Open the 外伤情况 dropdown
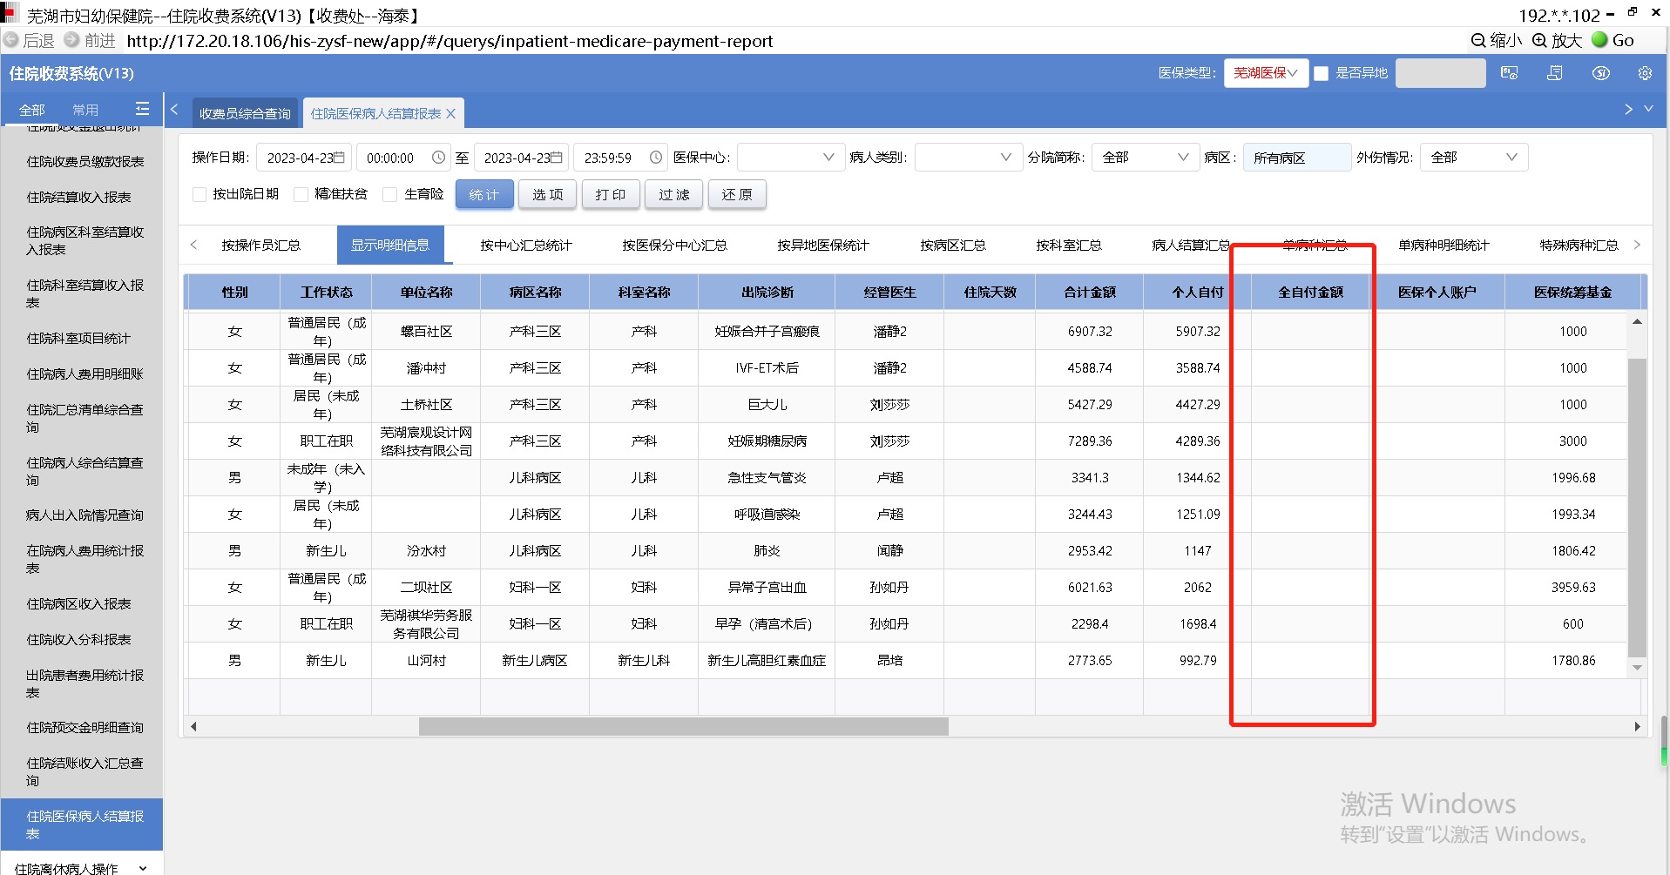The image size is (1670, 875). click(x=1473, y=158)
